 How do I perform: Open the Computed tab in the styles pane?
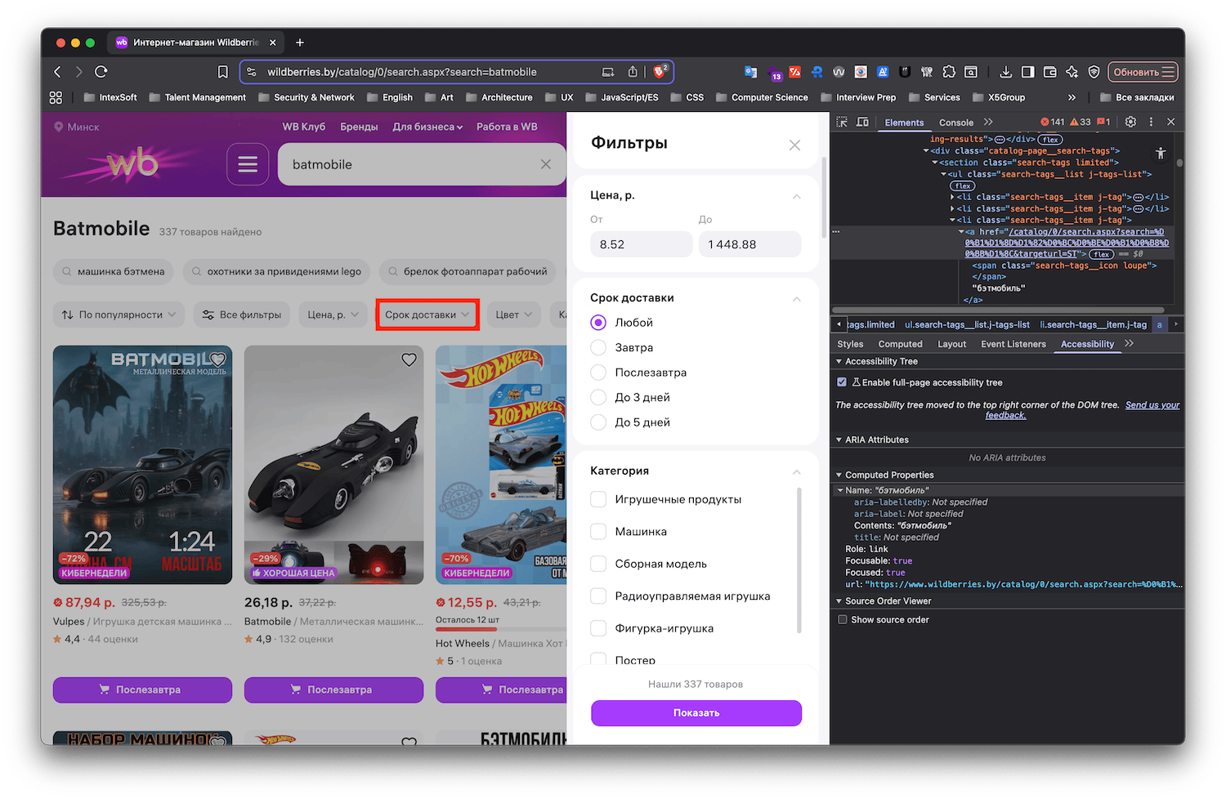[900, 345]
